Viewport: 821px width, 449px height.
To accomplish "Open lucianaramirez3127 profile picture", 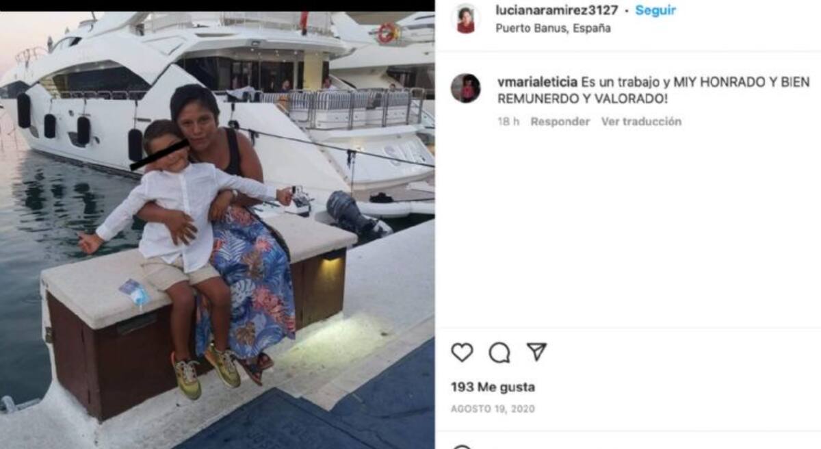I will pyautogui.click(x=466, y=18).
